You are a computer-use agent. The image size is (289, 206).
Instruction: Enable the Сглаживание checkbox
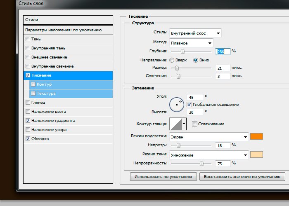tap(194, 124)
